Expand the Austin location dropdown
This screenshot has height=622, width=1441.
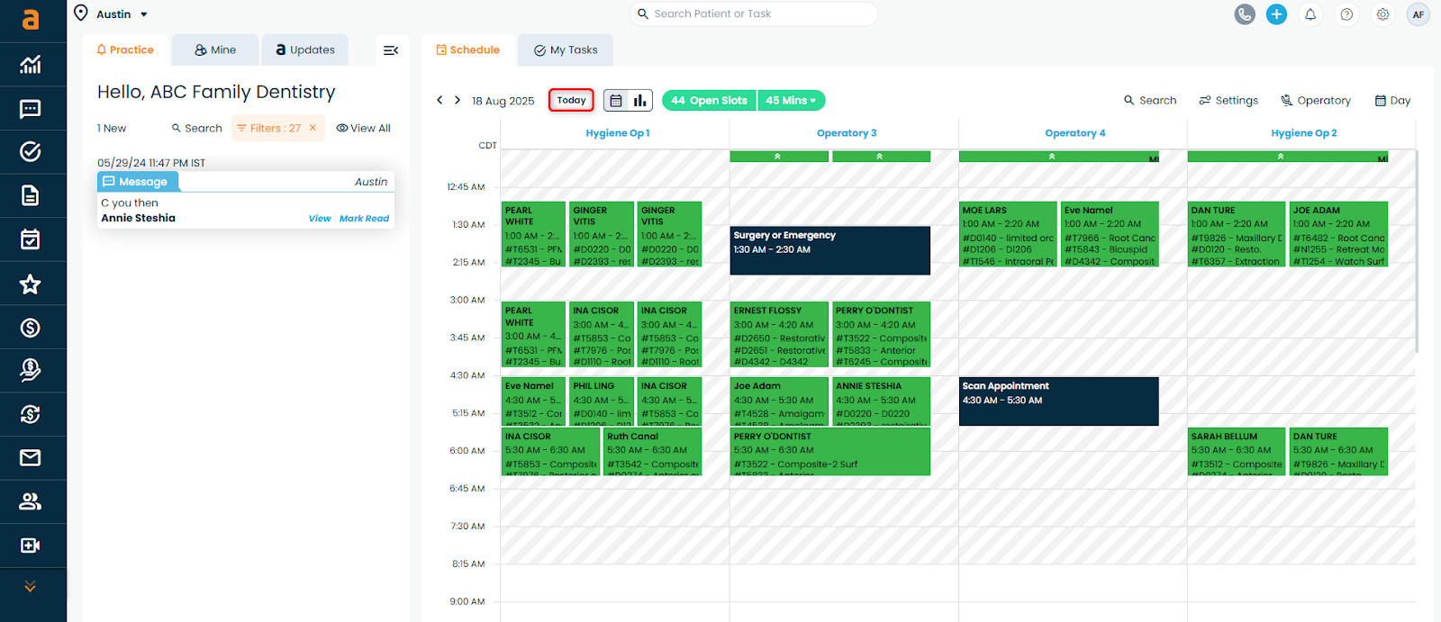click(x=144, y=14)
